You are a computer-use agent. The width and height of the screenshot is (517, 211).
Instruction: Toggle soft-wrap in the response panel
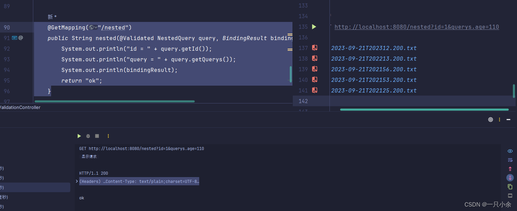click(510, 160)
